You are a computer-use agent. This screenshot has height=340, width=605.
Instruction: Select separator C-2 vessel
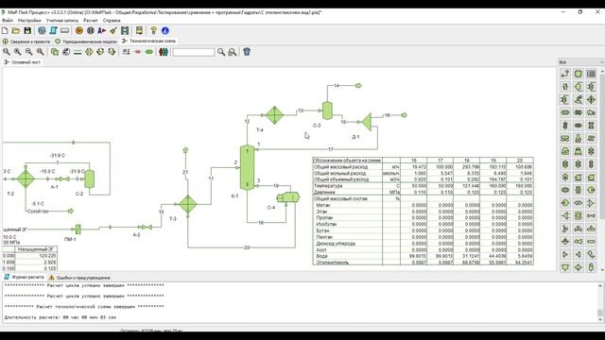coord(89,178)
